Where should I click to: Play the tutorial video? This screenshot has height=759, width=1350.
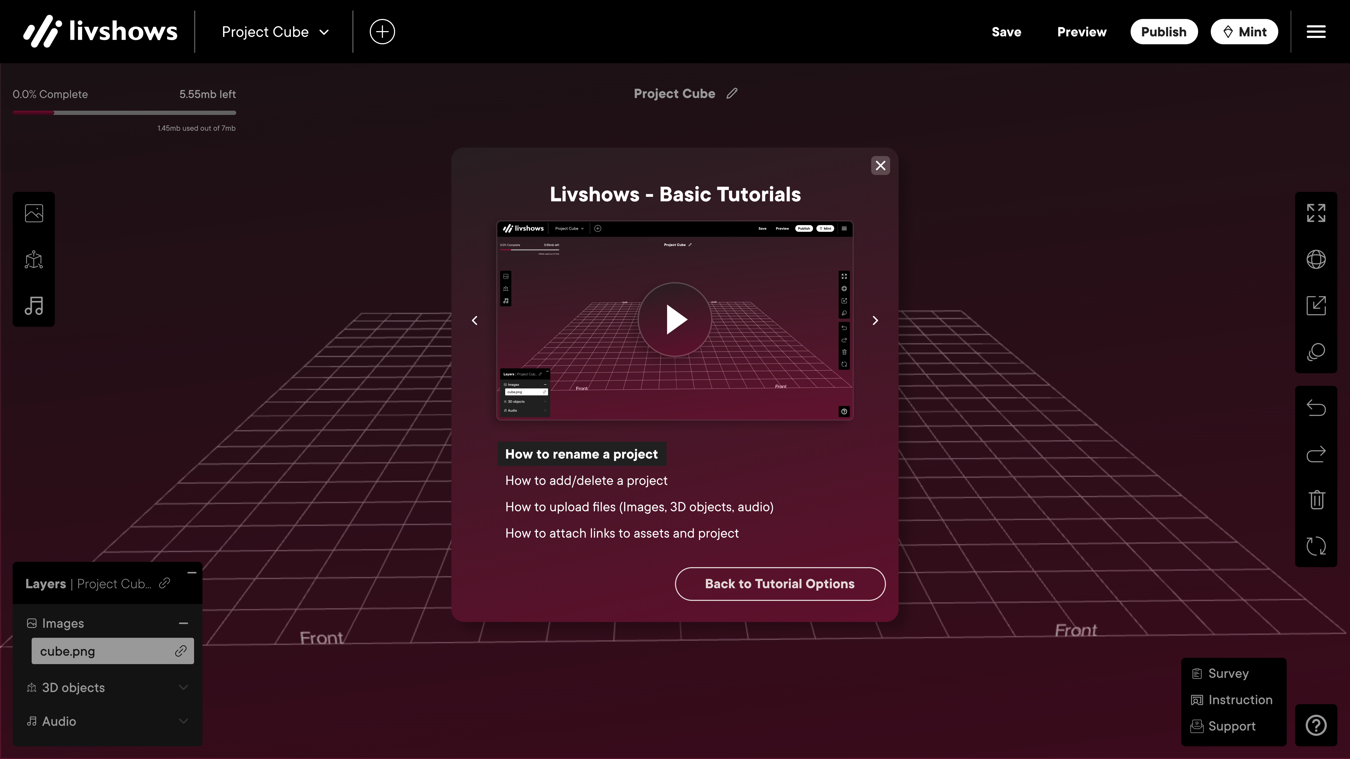click(x=675, y=319)
